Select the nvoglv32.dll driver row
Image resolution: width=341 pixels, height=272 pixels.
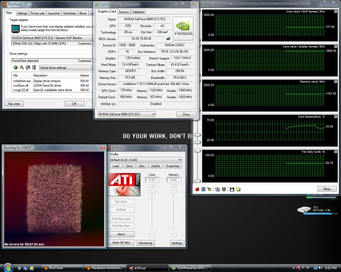51,90
